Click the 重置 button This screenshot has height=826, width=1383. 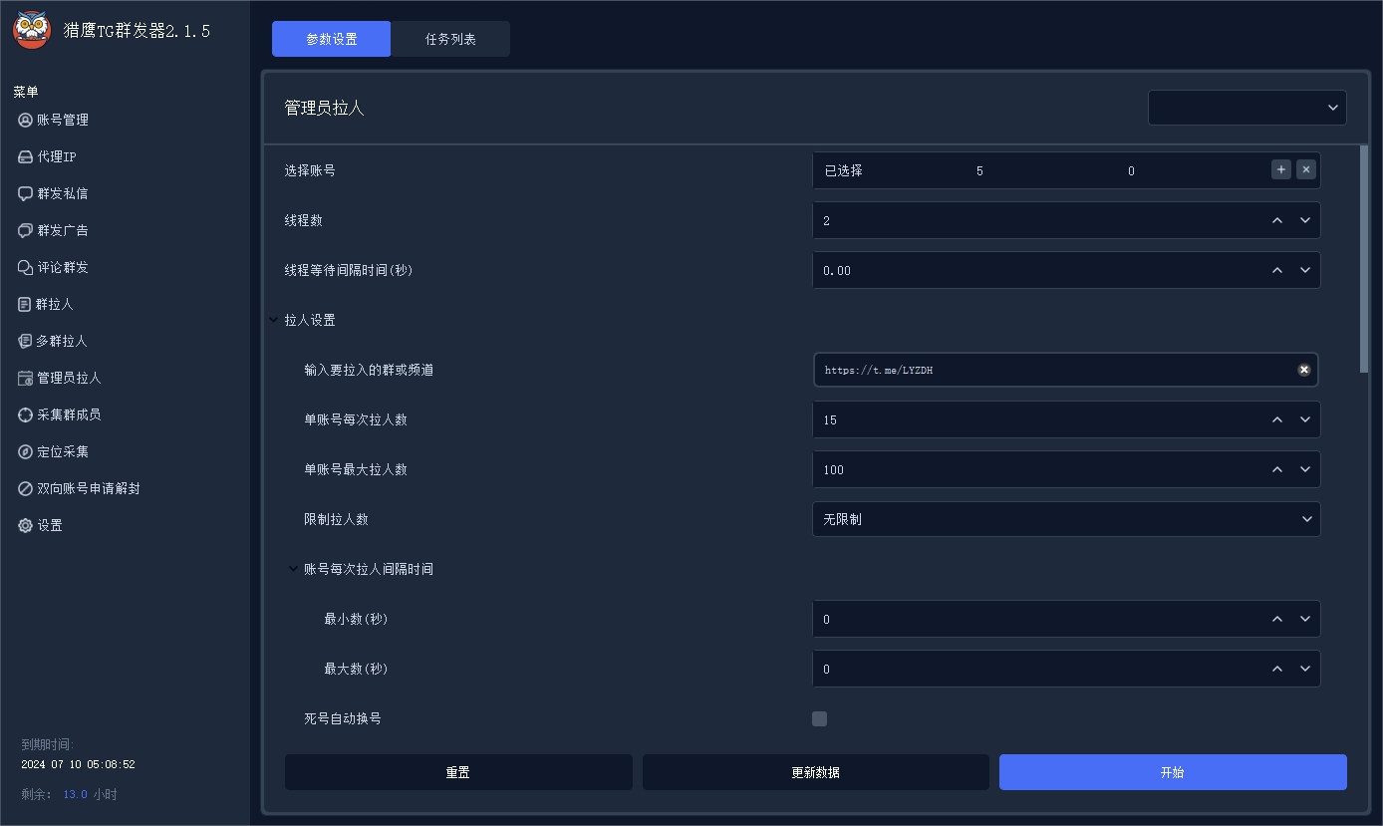point(458,772)
